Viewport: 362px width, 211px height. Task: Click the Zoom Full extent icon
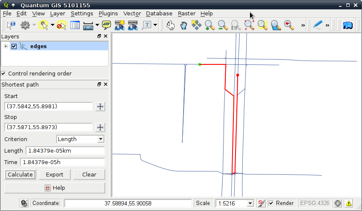click(249, 25)
